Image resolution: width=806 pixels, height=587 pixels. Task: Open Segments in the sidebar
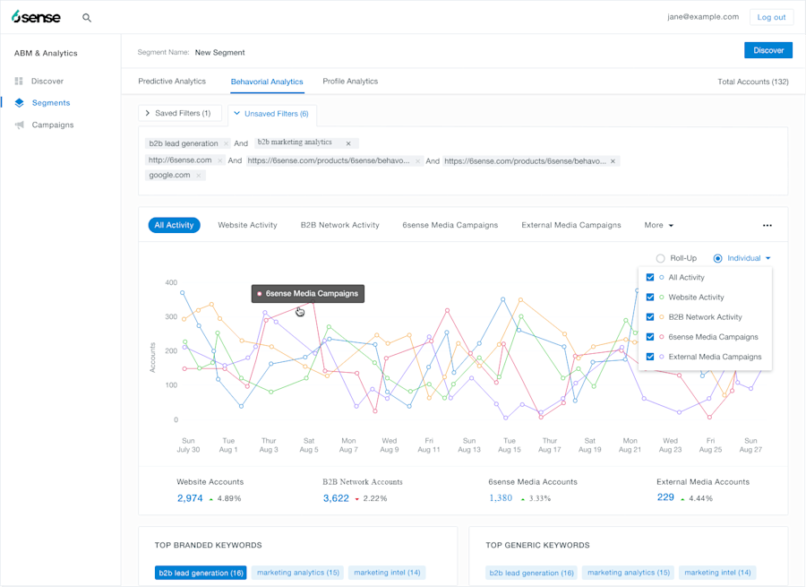[51, 103]
